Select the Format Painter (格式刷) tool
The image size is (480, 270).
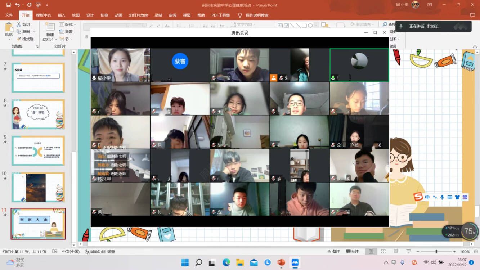(19, 39)
